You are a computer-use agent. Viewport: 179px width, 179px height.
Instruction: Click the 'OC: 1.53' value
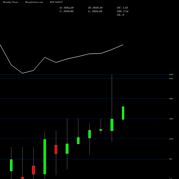pos(122,8)
